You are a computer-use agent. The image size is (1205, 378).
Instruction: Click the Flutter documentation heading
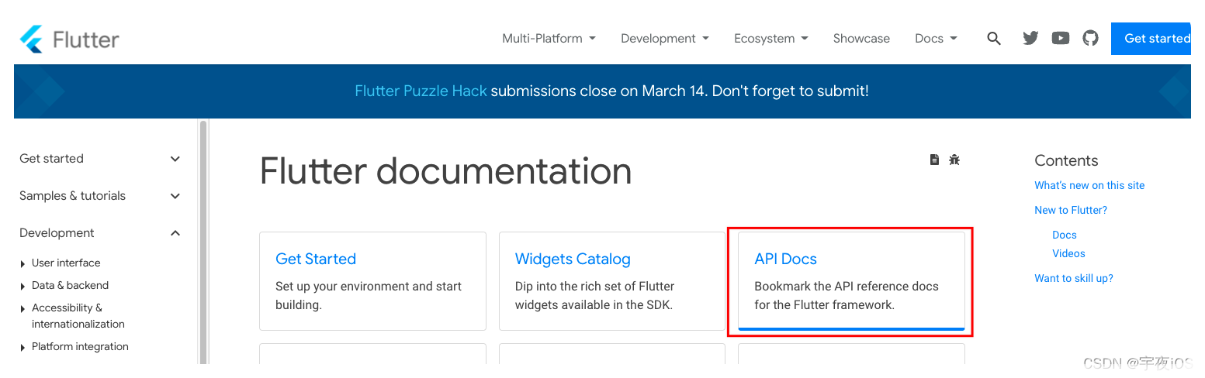(x=445, y=171)
